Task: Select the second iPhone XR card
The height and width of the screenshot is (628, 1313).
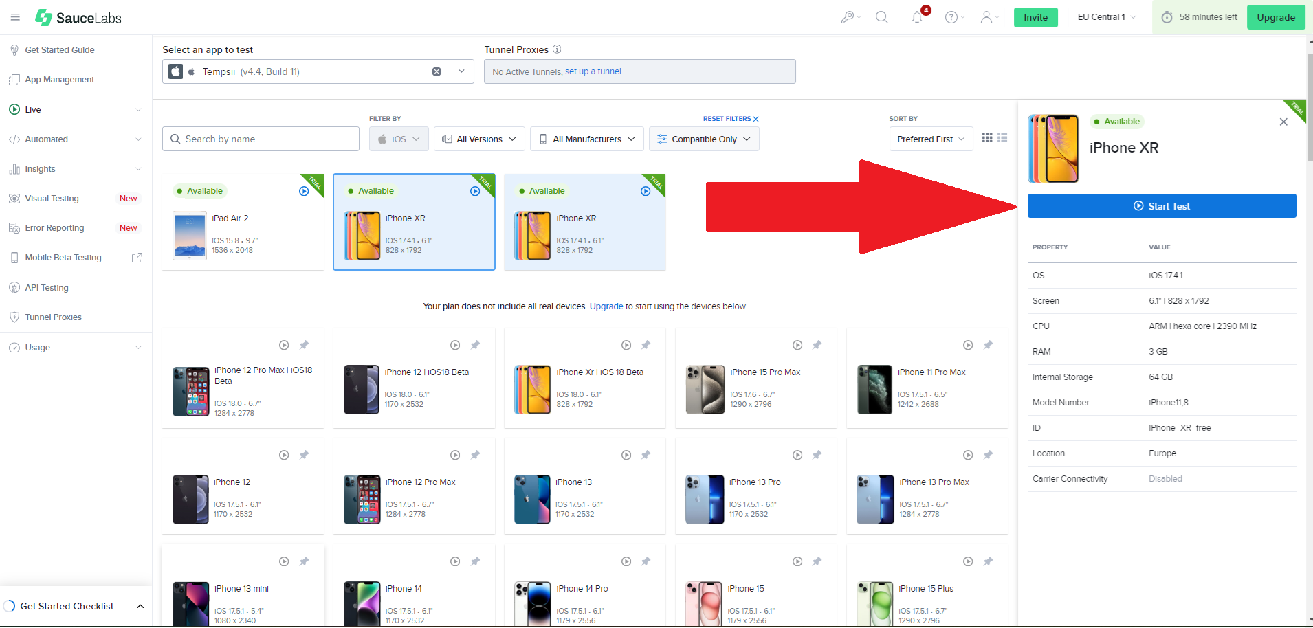Action: point(585,222)
